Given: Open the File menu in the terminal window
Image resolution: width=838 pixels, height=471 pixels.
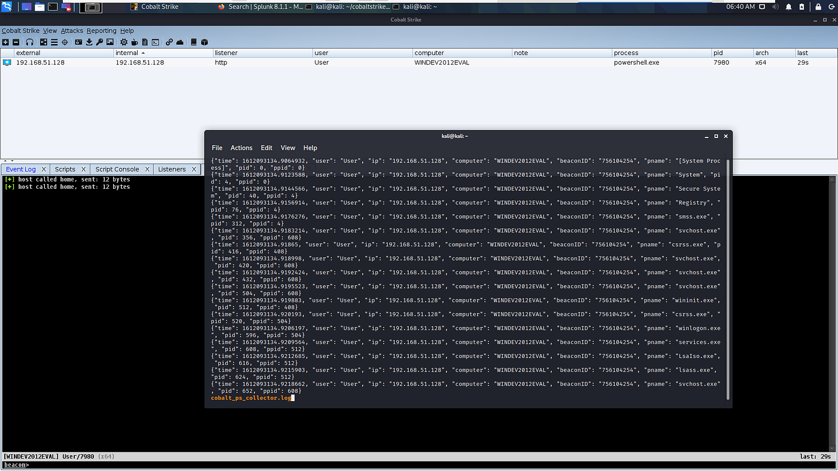Looking at the screenshot, I should click(217, 148).
